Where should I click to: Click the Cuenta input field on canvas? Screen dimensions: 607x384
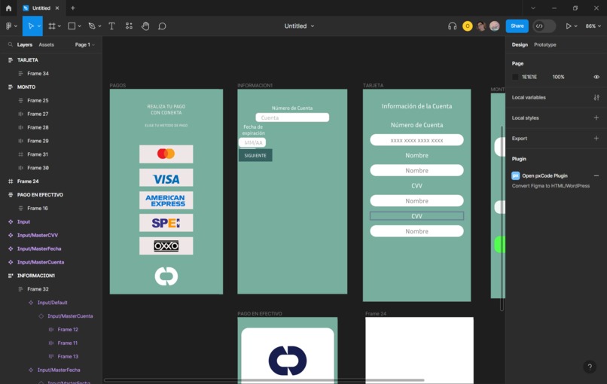click(292, 117)
